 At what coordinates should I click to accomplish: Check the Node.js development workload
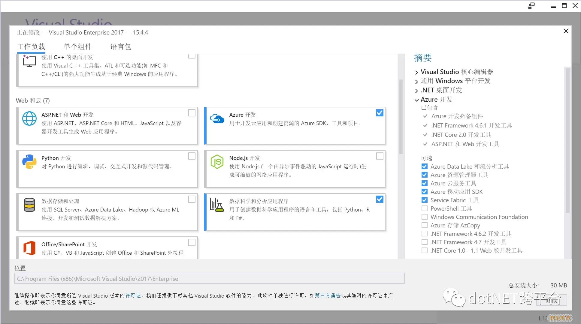click(x=380, y=156)
